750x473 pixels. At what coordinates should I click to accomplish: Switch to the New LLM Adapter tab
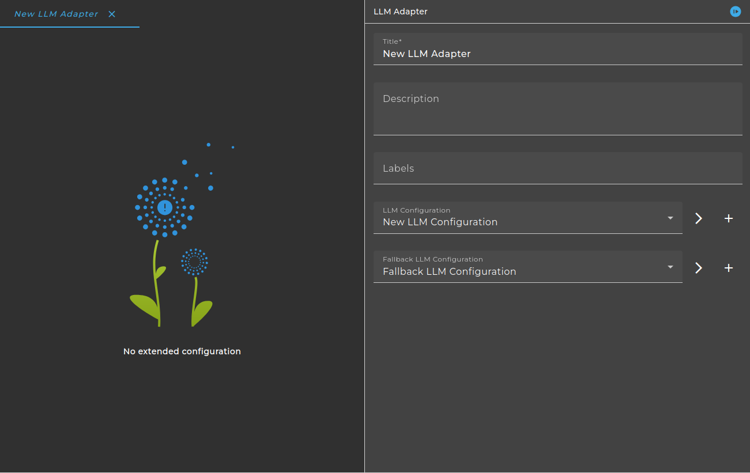pos(56,14)
